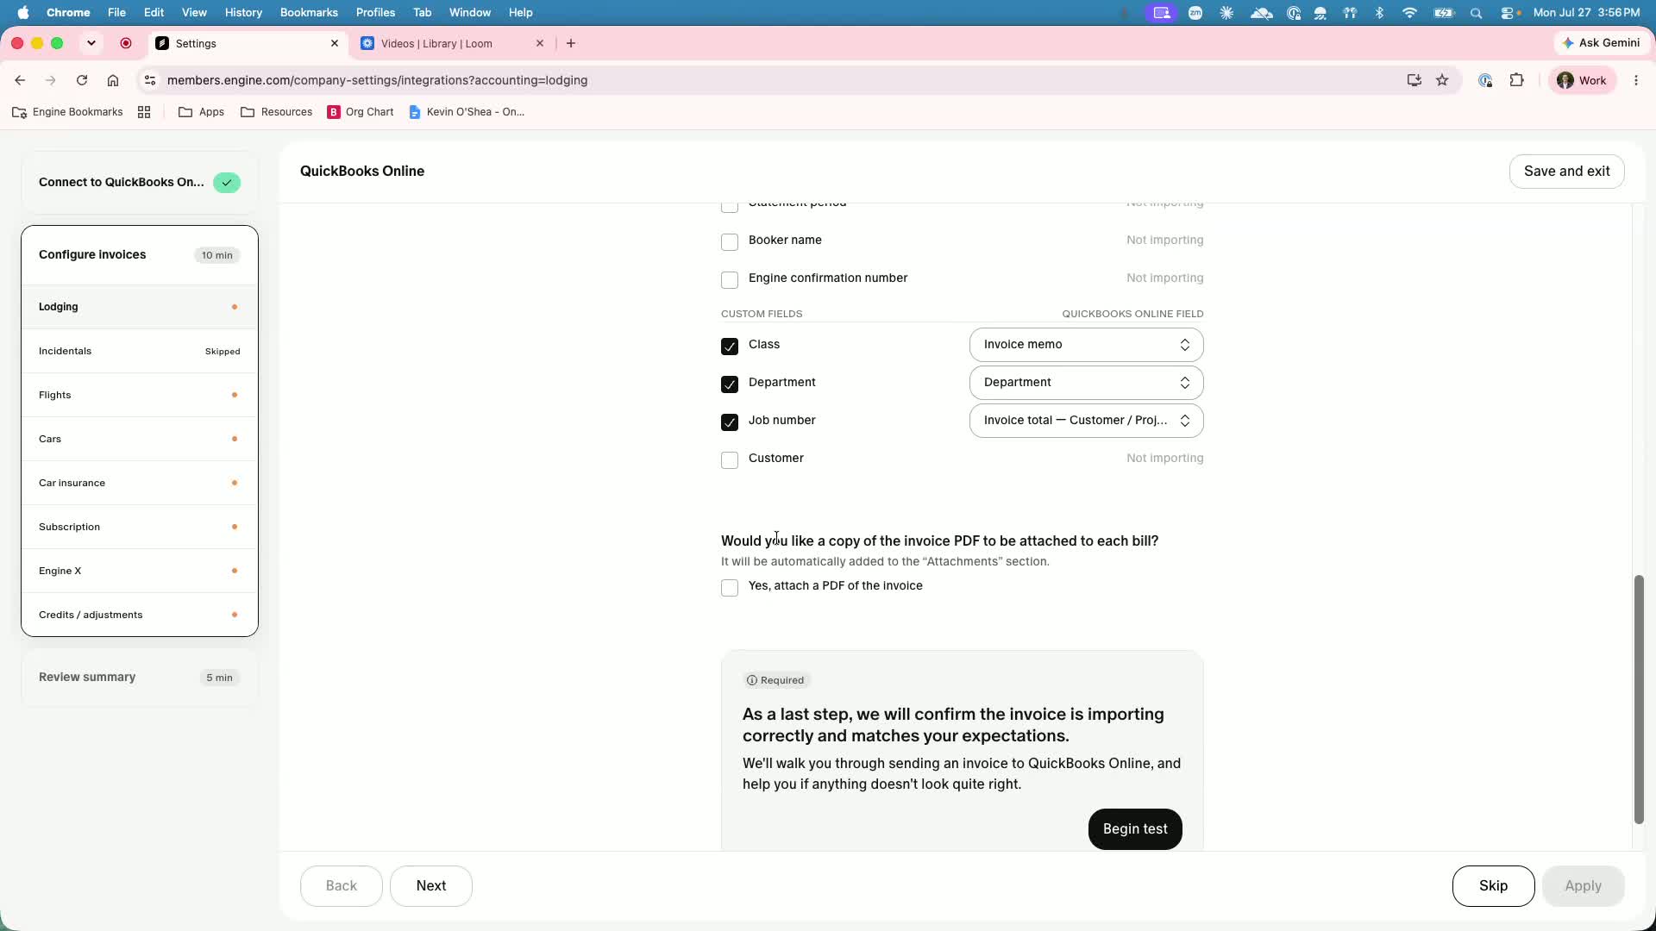Click the install app icon in address bar

click(1414, 80)
